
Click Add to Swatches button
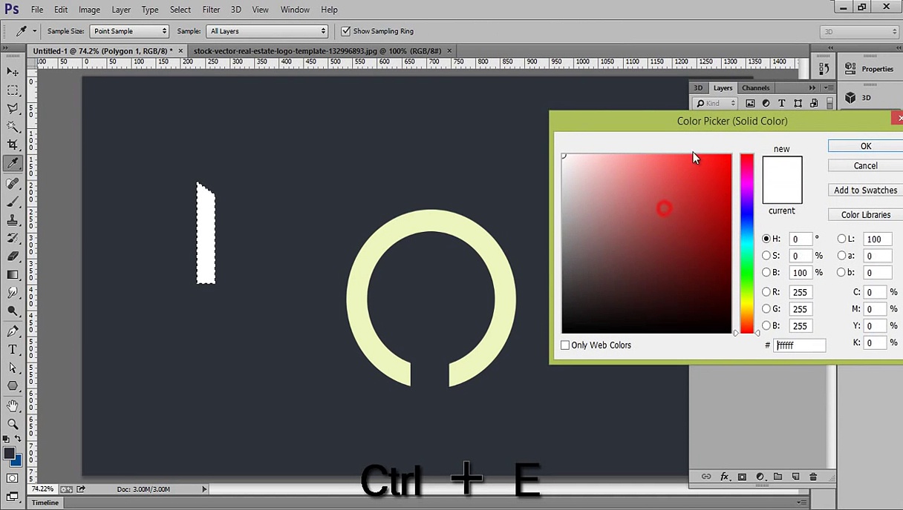(x=866, y=190)
